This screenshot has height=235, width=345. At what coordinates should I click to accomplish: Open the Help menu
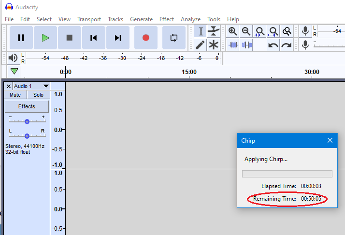(x=233, y=19)
